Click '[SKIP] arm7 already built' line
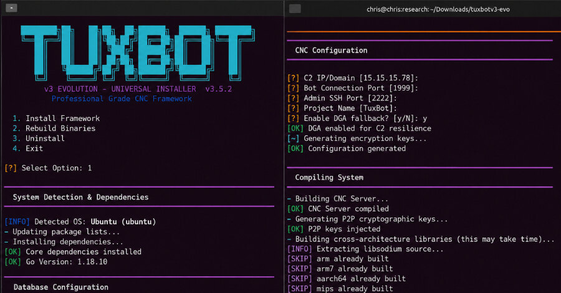The image size is (561, 293). coord(340,269)
